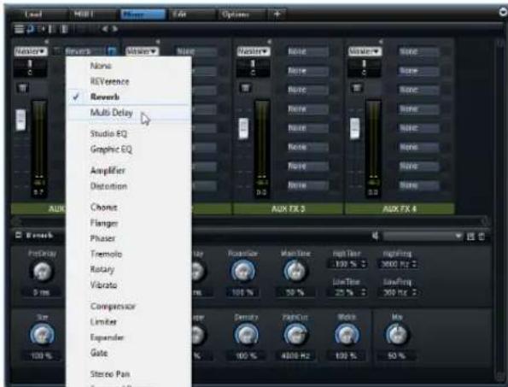Image resolution: width=508 pixels, height=387 pixels.
Task: Click the save preset icon
Action: point(470,237)
